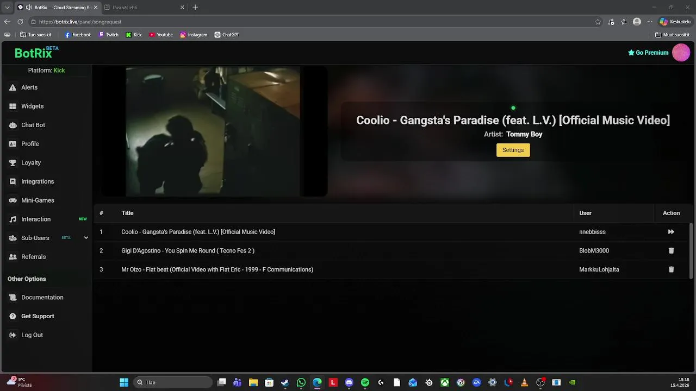The image size is (696, 391).
Task: Add this page to favorites star
Action: [598, 22]
